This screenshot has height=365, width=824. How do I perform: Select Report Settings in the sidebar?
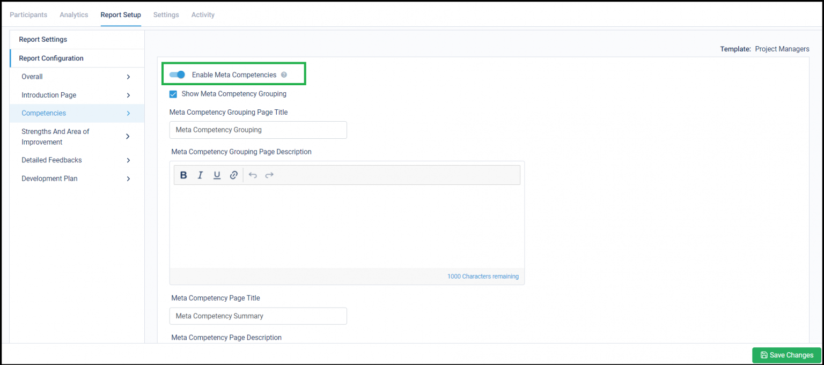click(43, 39)
